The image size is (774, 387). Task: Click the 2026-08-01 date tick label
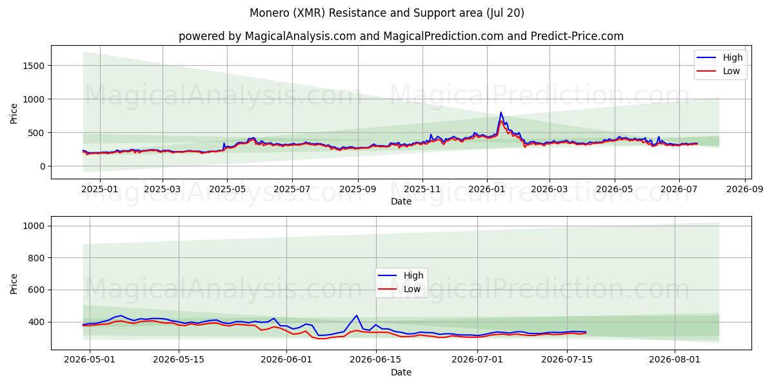[675, 360]
